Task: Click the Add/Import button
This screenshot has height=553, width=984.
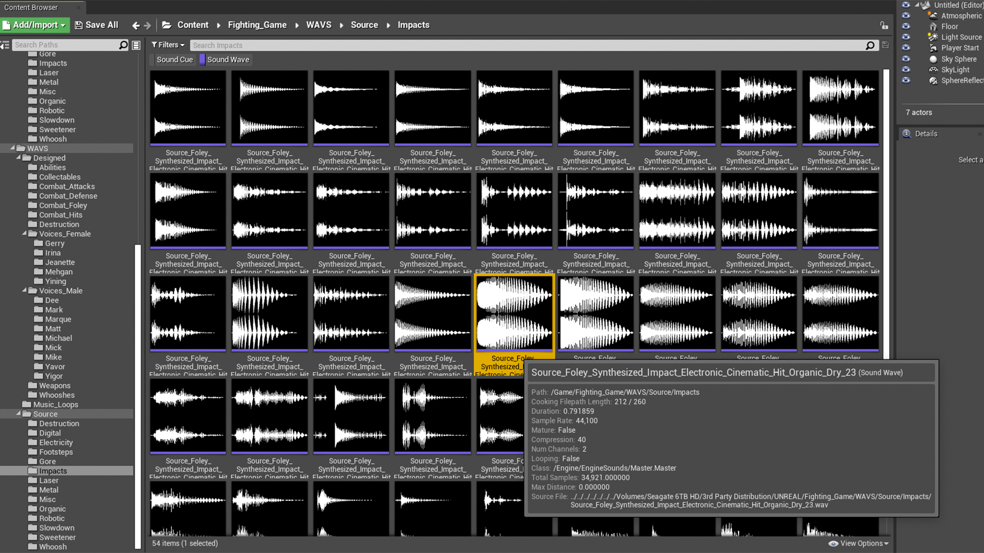Action: [35, 25]
